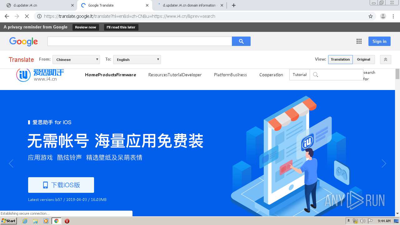This screenshot has height=225, width=400.
Task: Click the magnifier icon in i4 search box
Action: (x=316, y=75)
